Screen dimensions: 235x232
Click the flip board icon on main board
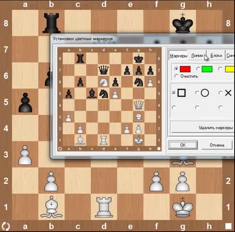6,226
